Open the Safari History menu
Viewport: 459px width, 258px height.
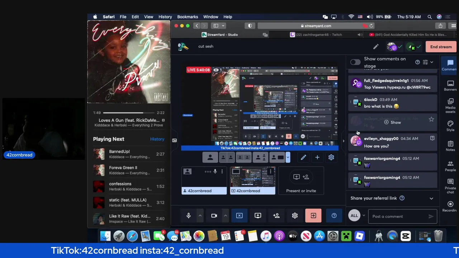coord(165,17)
